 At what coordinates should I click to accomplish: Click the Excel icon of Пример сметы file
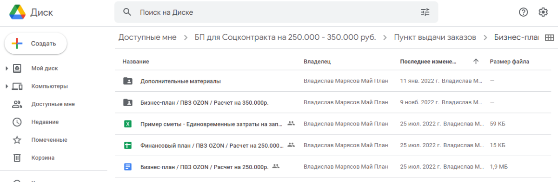(x=127, y=124)
